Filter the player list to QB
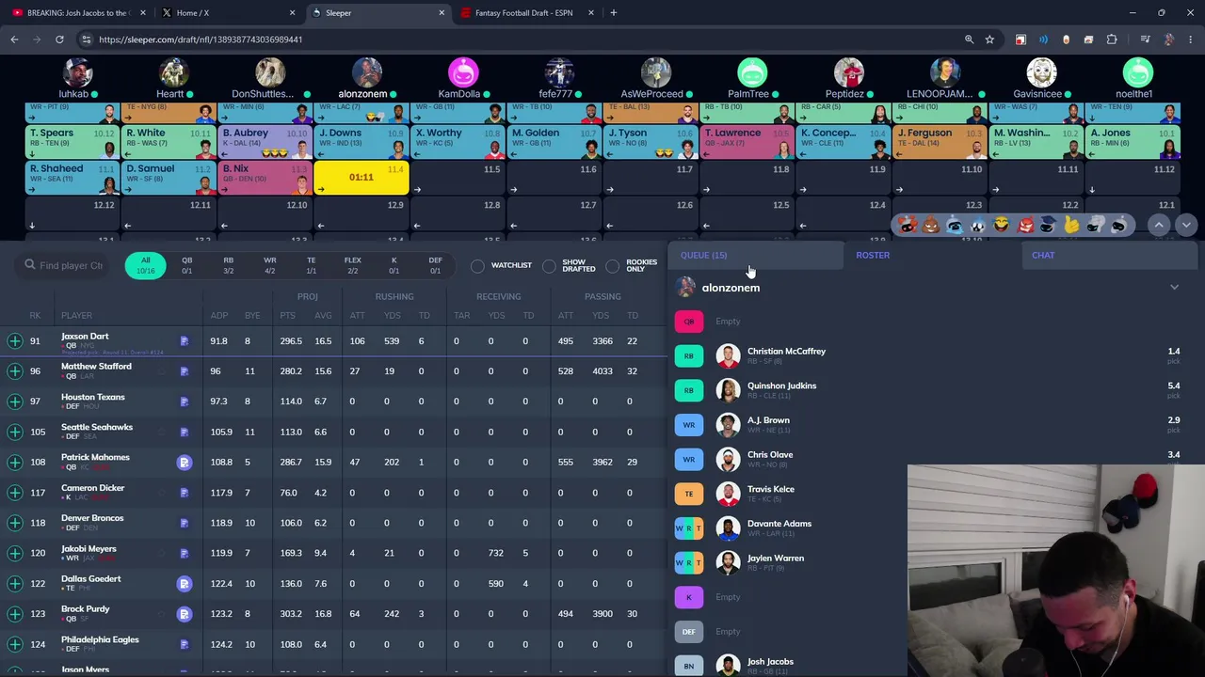Image resolution: width=1205 pixels, height=677 pixels. coord(186,265)
